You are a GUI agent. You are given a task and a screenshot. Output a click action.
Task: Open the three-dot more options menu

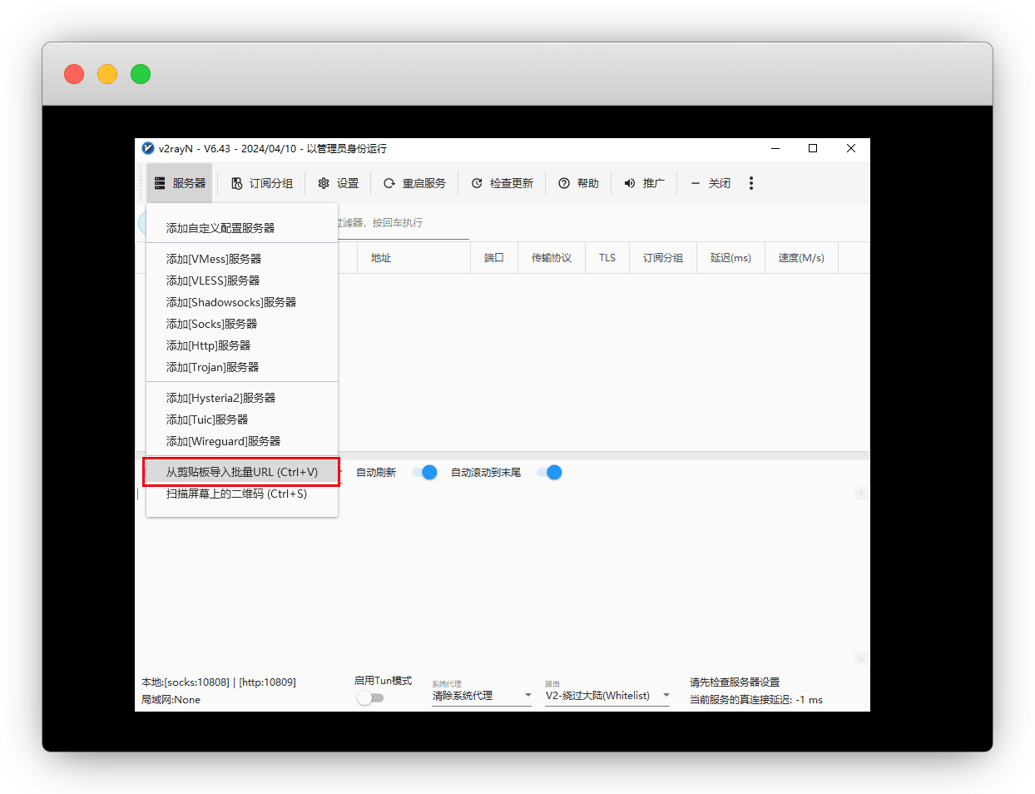click(x=751, y=183)
